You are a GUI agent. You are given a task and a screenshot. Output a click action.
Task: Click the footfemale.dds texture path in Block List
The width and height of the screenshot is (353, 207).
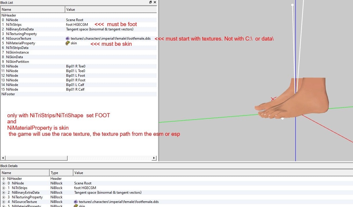click(x=111, y=39)
